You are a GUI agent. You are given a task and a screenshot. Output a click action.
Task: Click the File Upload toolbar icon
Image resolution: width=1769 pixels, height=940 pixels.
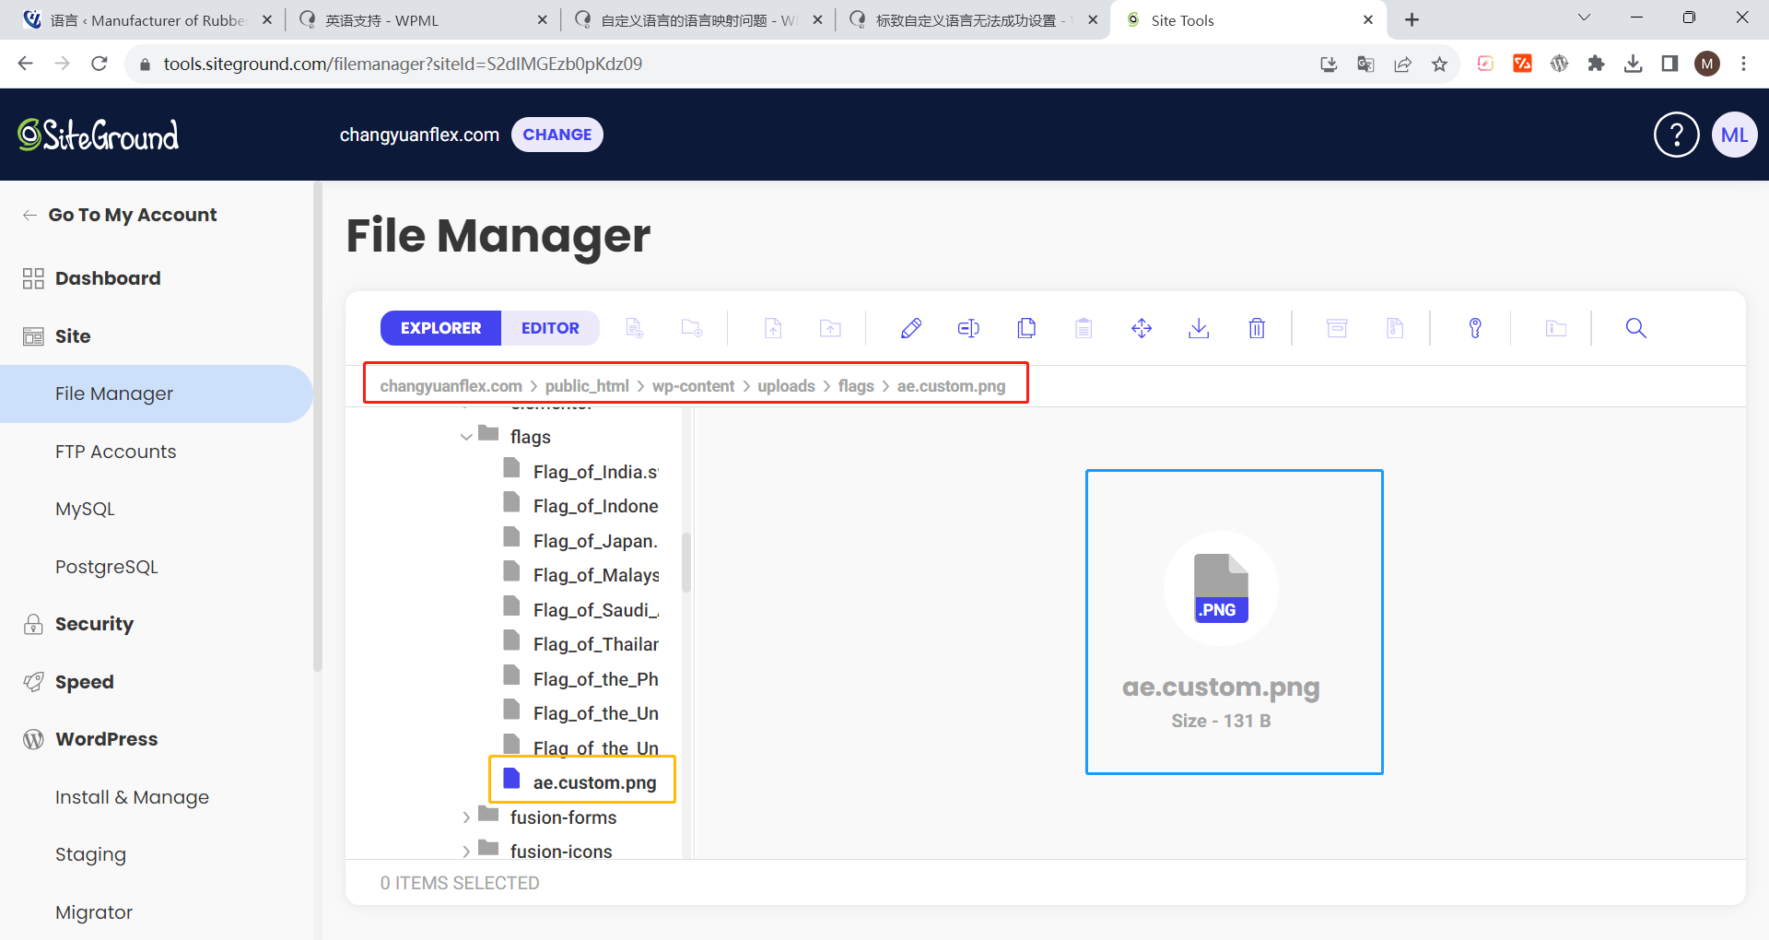(773, 328)
